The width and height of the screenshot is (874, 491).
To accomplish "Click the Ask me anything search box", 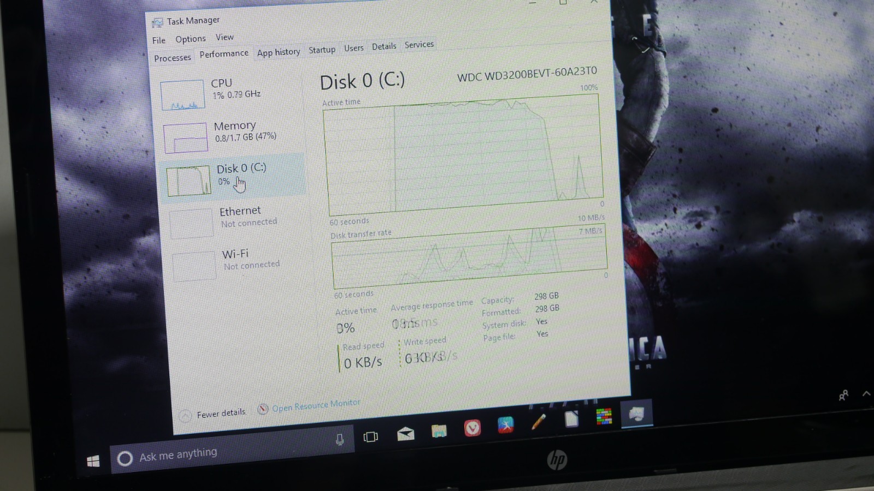I will click(232, 449).
